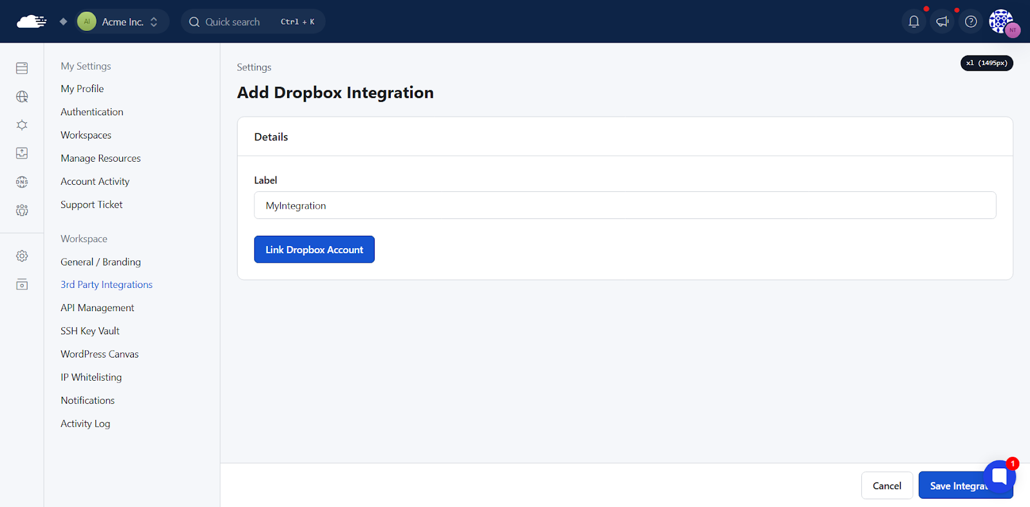Click the announcements megaphone icon
Viewport: 1030px width, 507px height.
pyautogui.click(x=942, y=22)
